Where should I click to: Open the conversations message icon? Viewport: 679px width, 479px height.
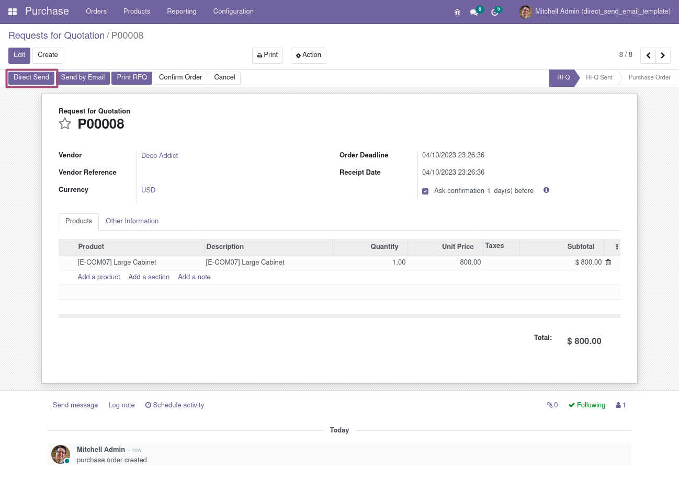(x=474, y=12)
